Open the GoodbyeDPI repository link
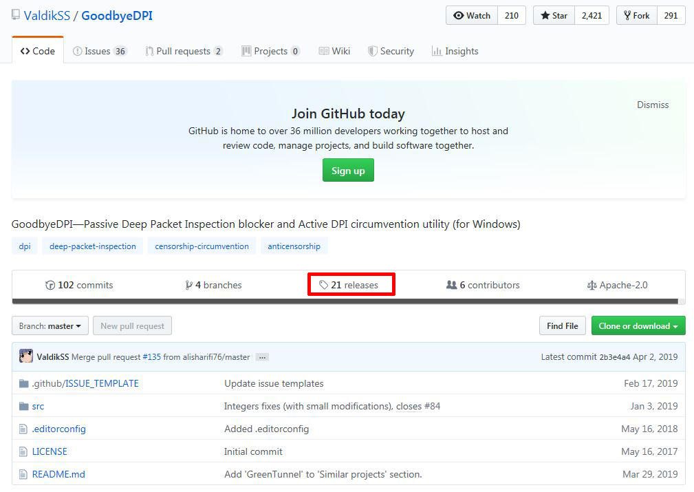694x492 pixels. pos(117,16)
